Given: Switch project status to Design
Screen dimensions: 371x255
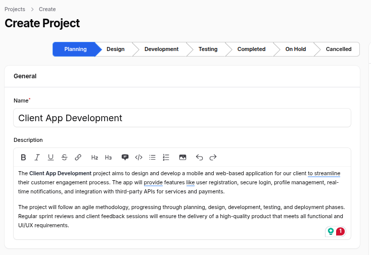Looking at the screenshot, I should [x=115, y=49].
